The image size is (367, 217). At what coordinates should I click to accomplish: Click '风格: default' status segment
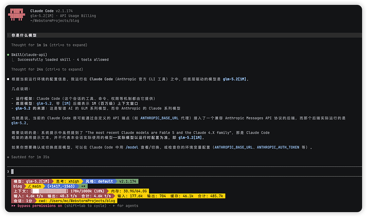(99, 181)
